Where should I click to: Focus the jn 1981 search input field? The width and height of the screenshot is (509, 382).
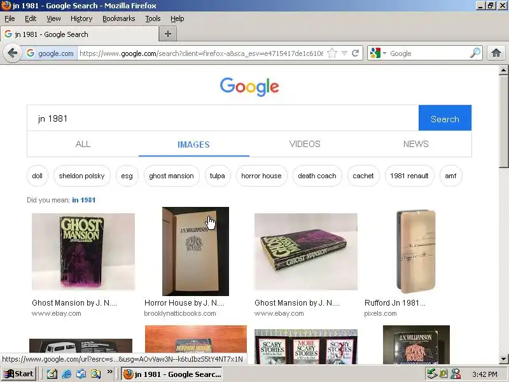pyautogui.click(x=223, y=118)
